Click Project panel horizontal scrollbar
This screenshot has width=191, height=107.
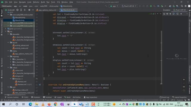click(15, 95)
